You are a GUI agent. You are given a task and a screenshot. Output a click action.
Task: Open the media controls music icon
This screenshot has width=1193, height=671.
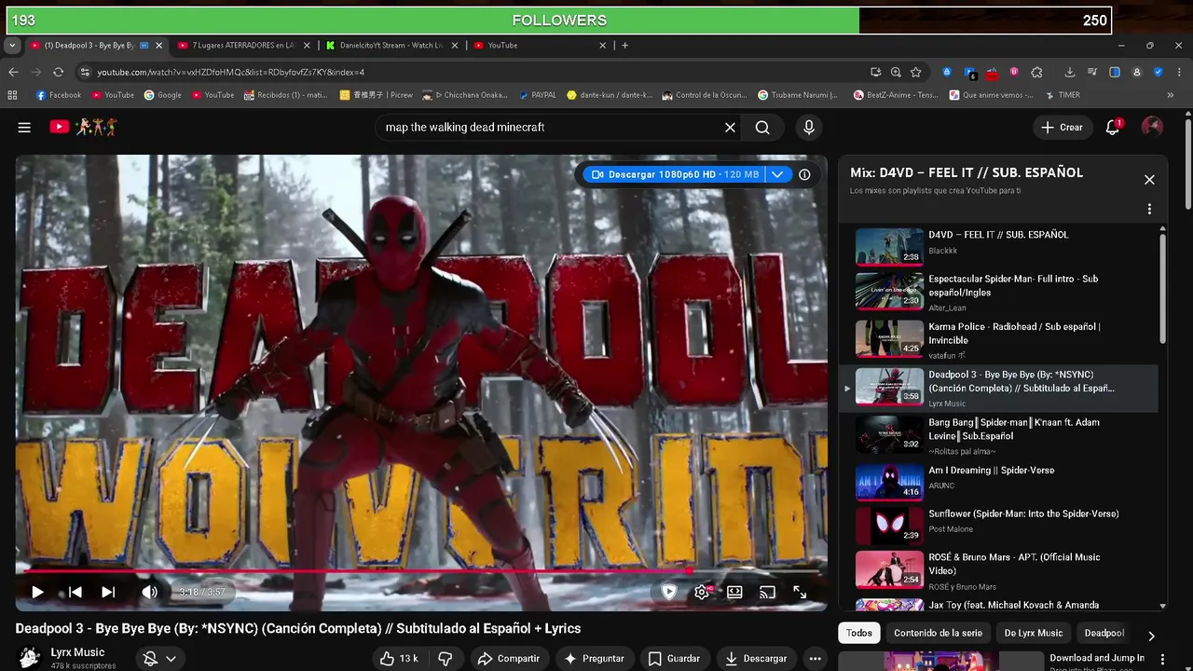[x=1092, y=72]
